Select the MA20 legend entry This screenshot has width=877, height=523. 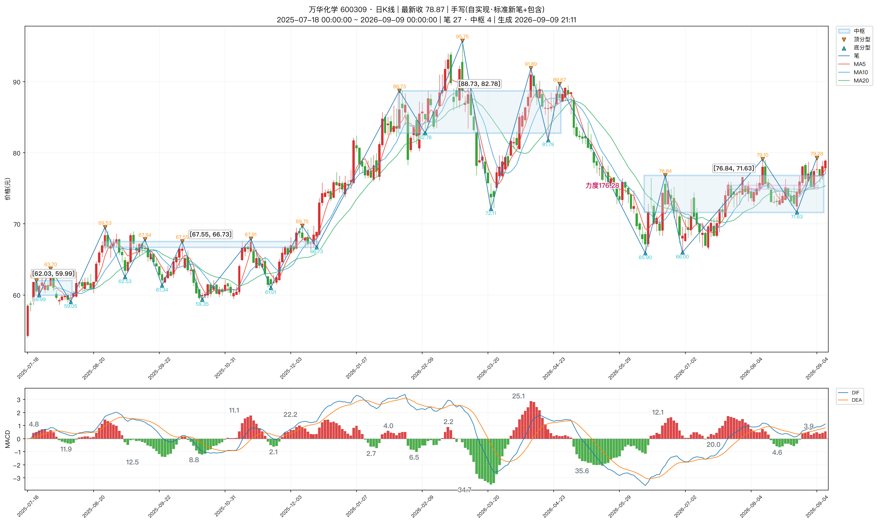pos(853,80)
